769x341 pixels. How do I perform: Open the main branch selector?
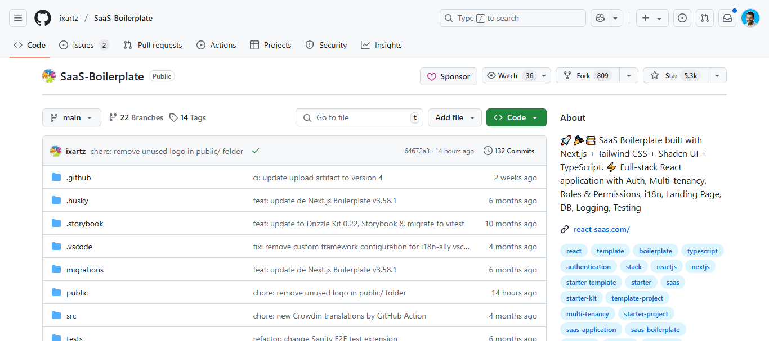[x=71, y=117]
